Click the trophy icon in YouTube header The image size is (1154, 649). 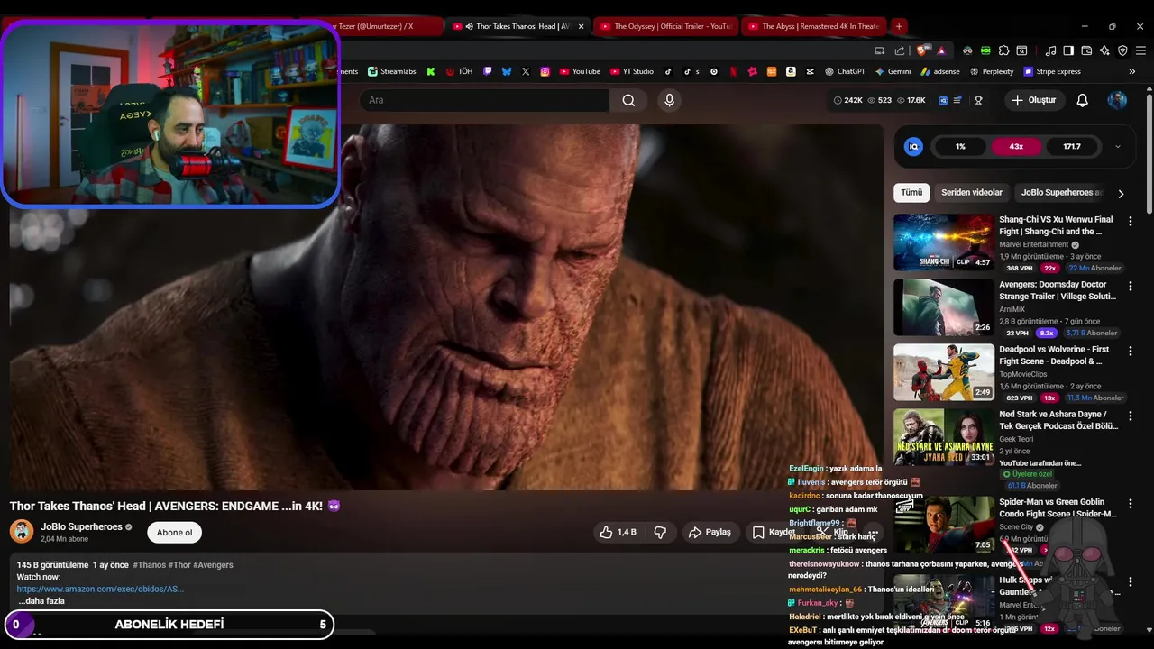point(978,100)
